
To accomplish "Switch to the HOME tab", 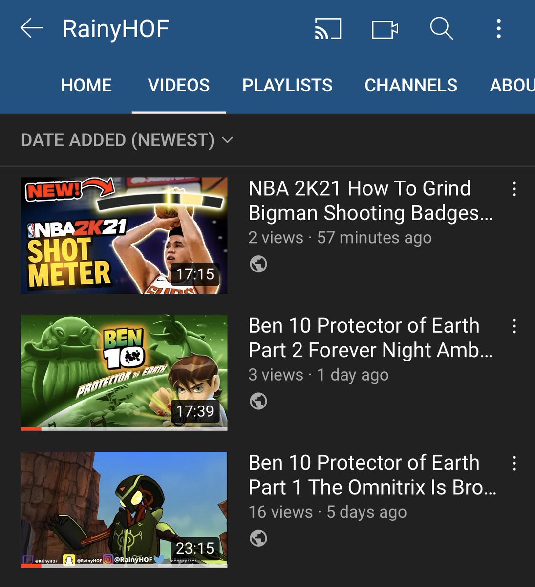I will [86, 86].
